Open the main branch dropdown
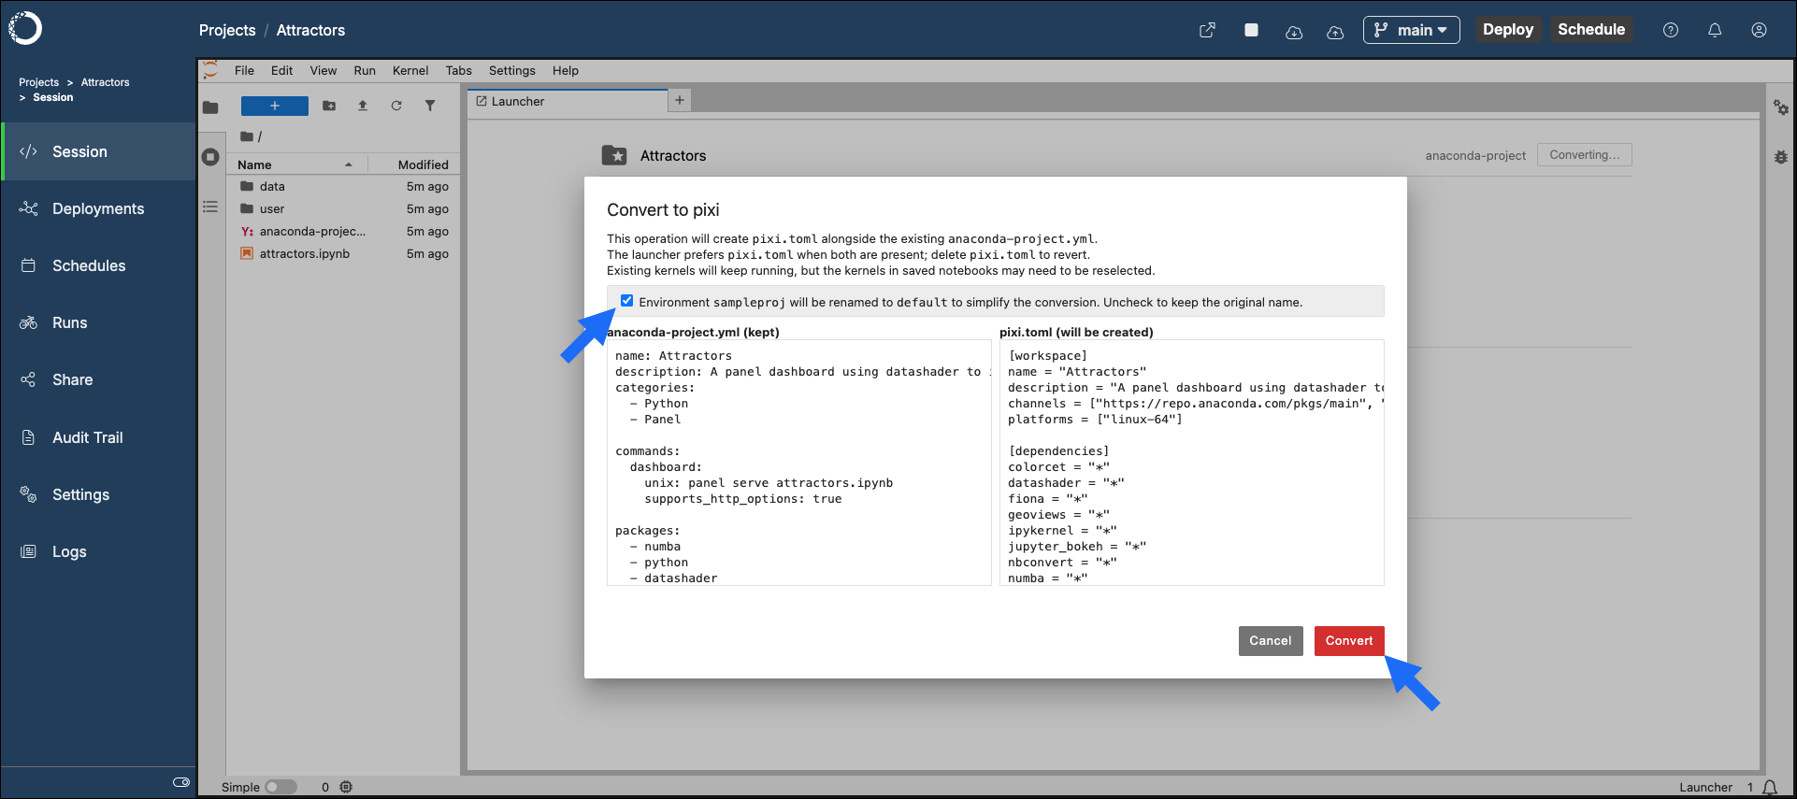The image size is (1797, 799). coord(1411,30)
